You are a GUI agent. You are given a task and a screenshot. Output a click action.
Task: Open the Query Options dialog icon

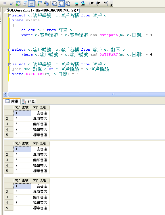click(25, 3)
